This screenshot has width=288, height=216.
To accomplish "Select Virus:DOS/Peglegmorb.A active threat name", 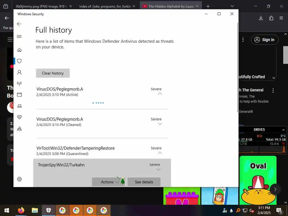I will point(60,89).
